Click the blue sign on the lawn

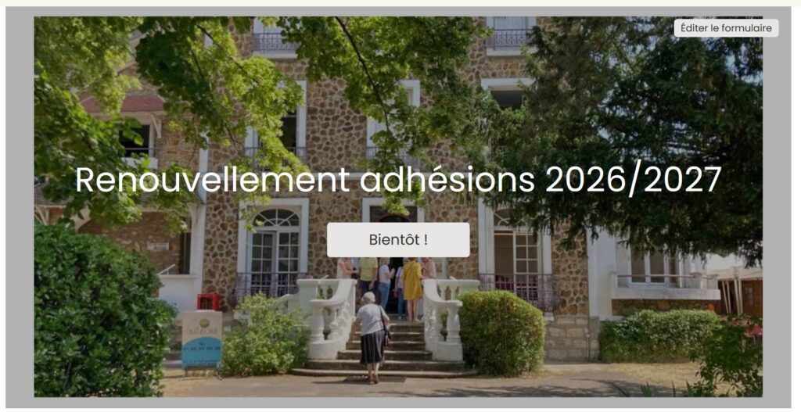tap(202, 339)
